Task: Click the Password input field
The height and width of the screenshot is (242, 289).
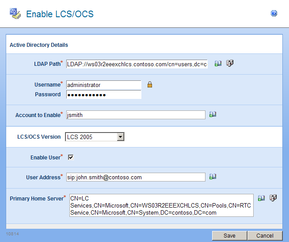Action: (103, 95)
